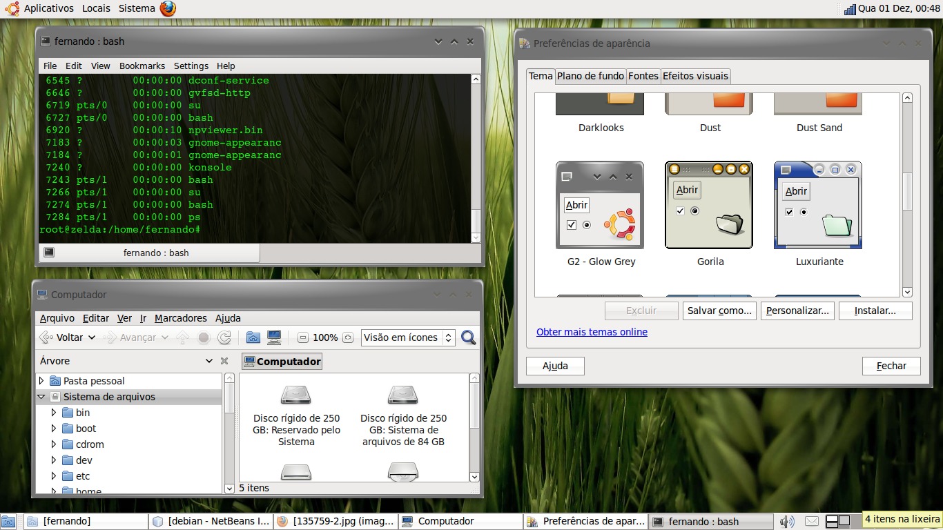Collapse the Sistema de arquivos tree node
This screenshot has height=530, width=943.
click(x=41, y=397)
